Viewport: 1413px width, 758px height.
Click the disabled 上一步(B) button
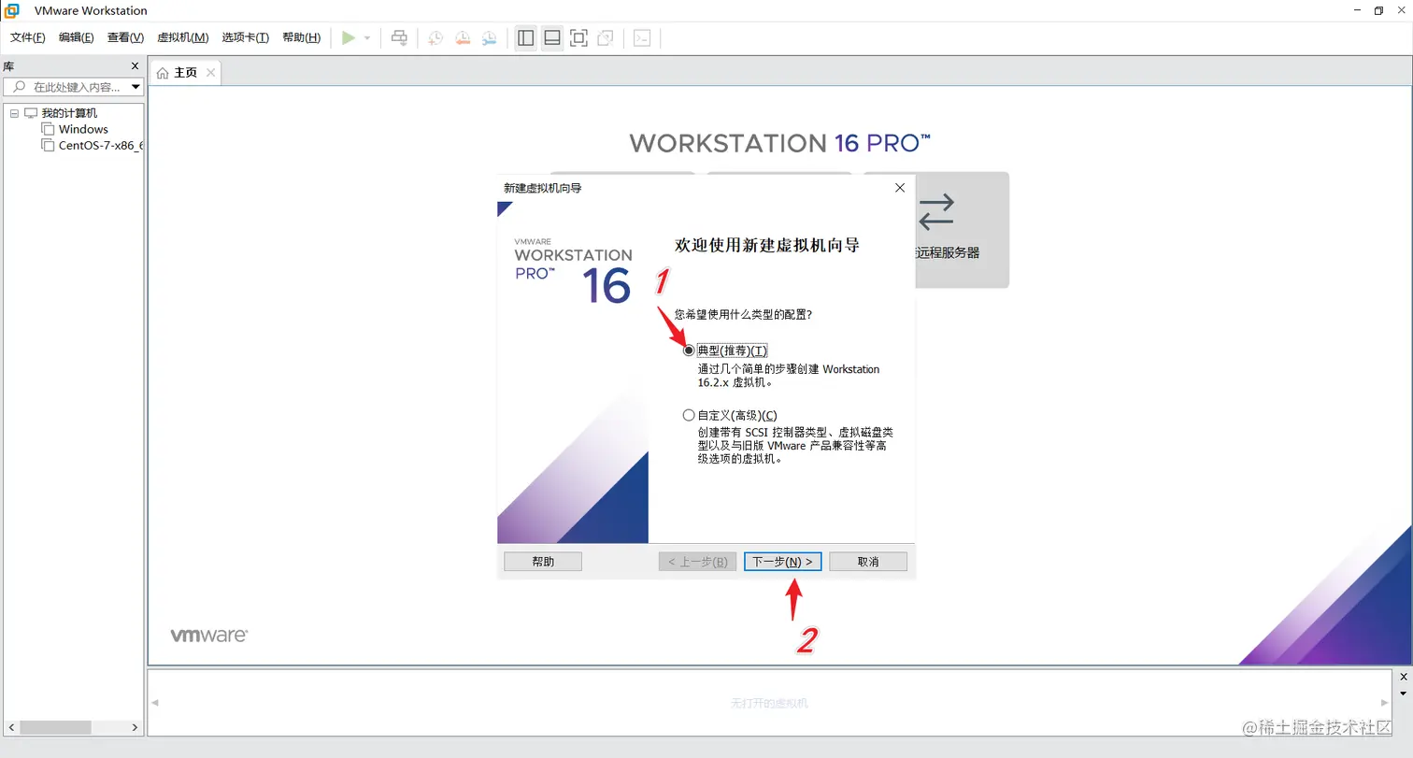pyautogui.click(x=697, y=562)
